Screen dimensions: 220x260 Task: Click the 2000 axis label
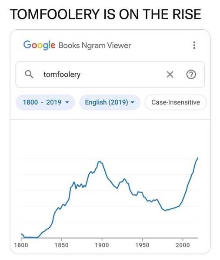click(183, 245)
